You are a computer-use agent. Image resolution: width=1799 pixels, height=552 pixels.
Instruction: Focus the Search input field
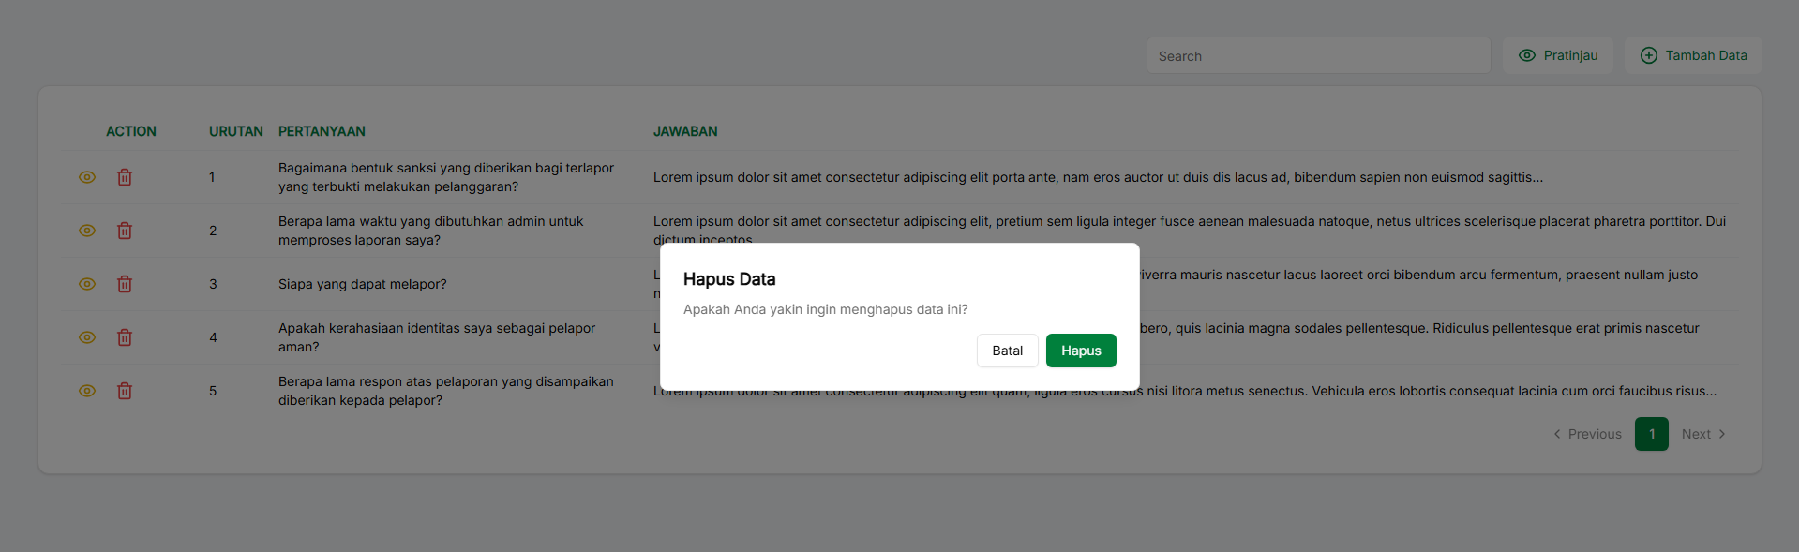tap(1318, 56)
